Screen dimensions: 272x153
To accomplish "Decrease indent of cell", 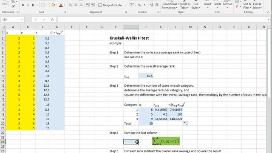I will coord(88,5).
